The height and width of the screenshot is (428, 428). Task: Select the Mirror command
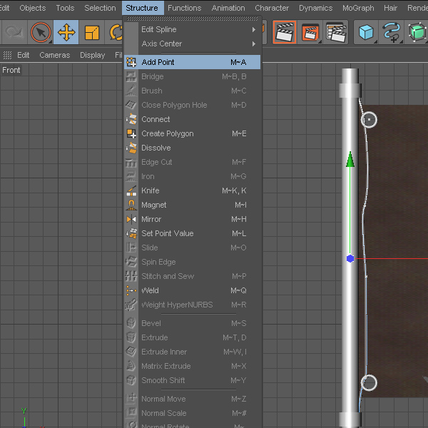pyautogui.click(x=192, y=219)
